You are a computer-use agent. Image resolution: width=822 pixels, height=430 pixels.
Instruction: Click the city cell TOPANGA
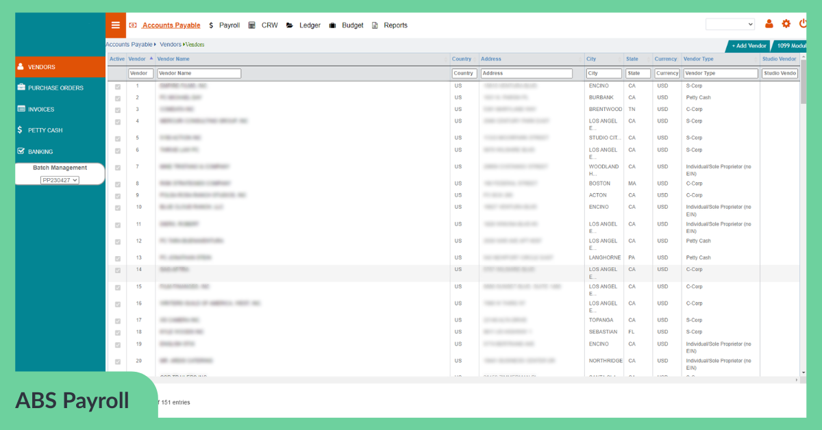601,320
